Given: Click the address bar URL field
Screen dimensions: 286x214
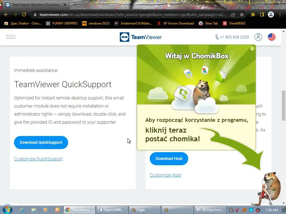Looking at the screenshot, I should [132, 14].
